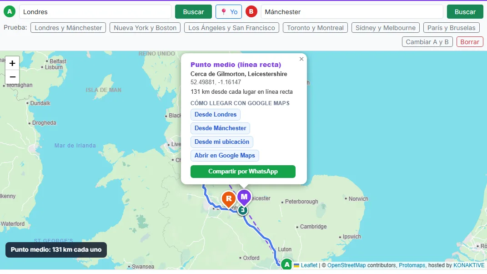Click the ISLA DE MAN map label

pyautogui.click(x=103, y=90)
